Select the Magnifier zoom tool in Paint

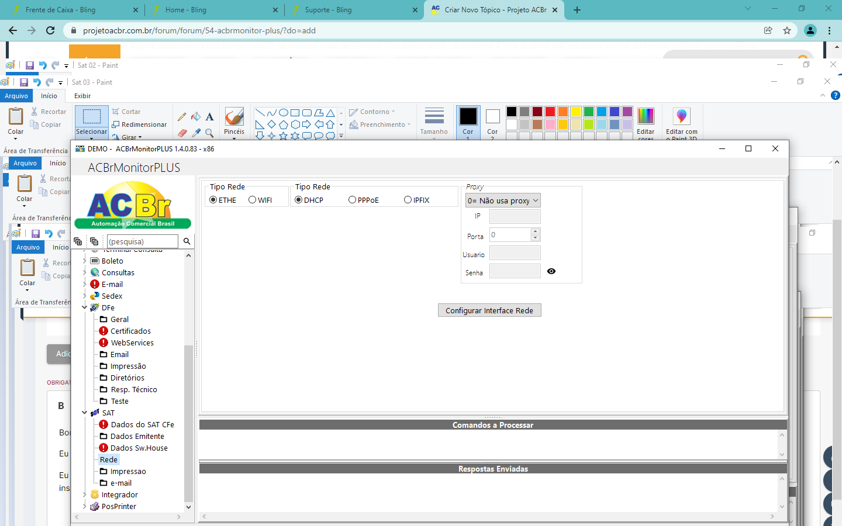click(x=209, y=133)
